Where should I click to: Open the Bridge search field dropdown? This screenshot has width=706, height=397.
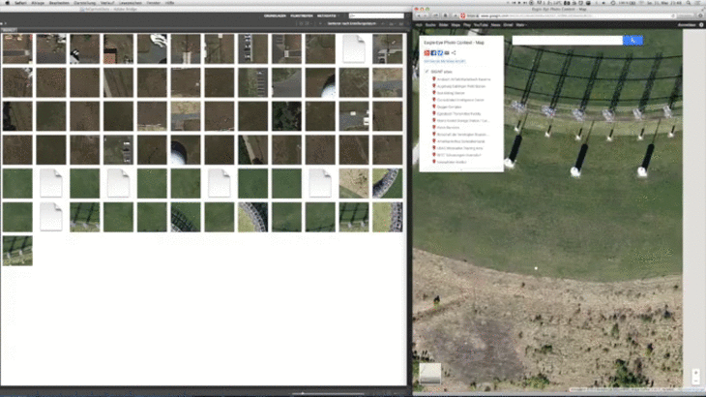pos(352,17)
